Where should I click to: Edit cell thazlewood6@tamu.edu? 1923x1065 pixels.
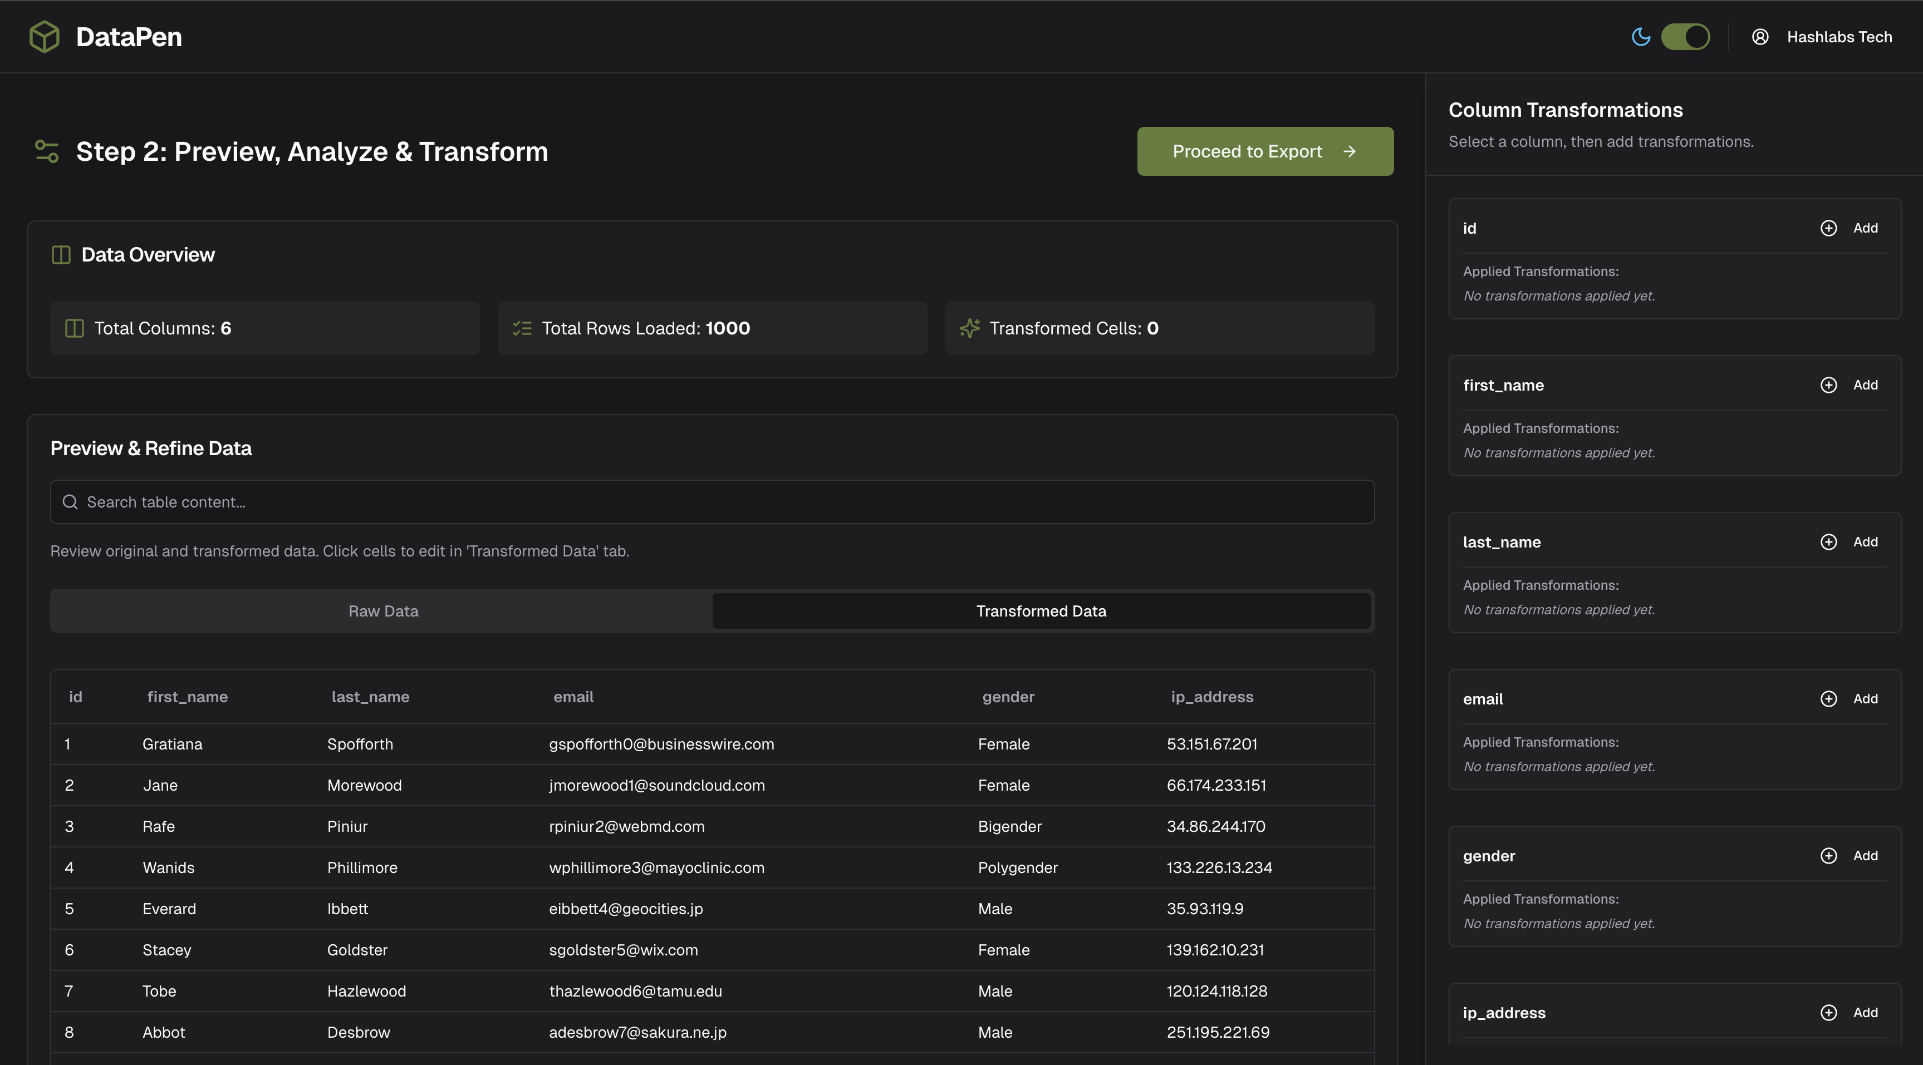[635, 991]
